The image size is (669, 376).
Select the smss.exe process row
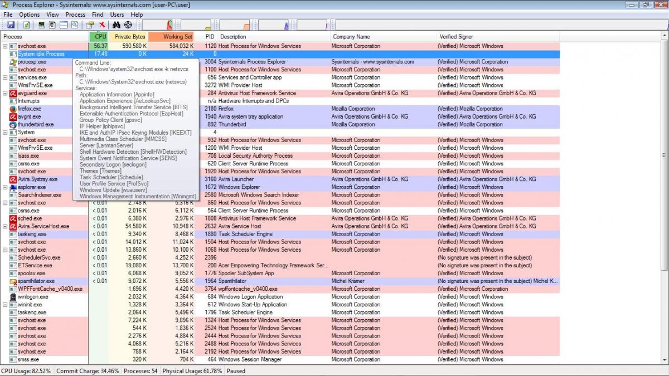coord(279,359)
